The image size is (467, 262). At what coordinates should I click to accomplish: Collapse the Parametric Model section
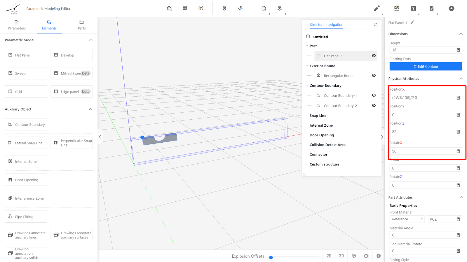click(90, 40)
